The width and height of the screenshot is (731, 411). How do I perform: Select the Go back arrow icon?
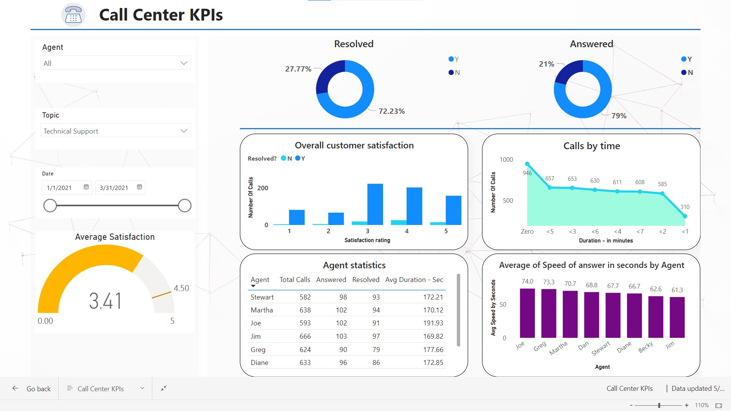pos(15,388)
